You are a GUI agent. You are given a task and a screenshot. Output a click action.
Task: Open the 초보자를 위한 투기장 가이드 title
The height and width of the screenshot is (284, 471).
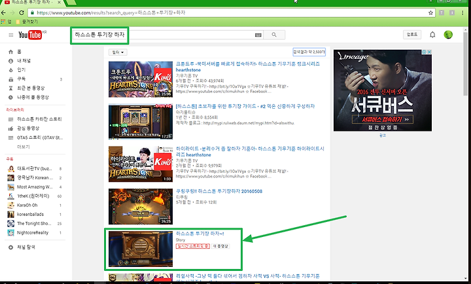pyautogui.click(x=245, y=106)
